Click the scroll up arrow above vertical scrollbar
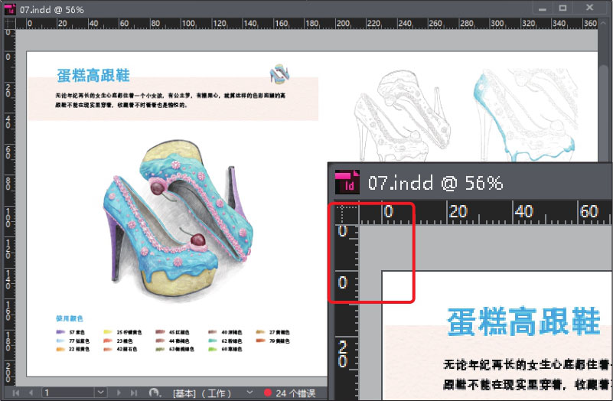Screen dimensions: 613x401 point(602,23)
